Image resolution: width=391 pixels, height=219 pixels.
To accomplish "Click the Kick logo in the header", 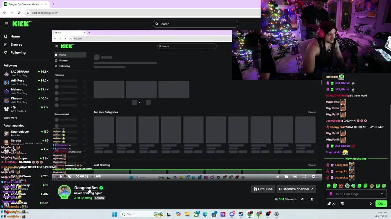I will coord(22,24).
